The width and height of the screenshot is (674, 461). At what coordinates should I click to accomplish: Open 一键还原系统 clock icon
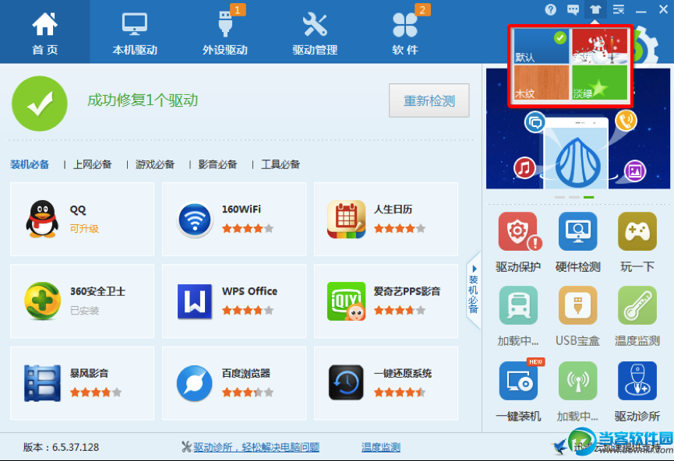point(347,383)
